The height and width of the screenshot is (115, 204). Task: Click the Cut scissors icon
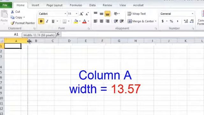(x=12, y=12)
